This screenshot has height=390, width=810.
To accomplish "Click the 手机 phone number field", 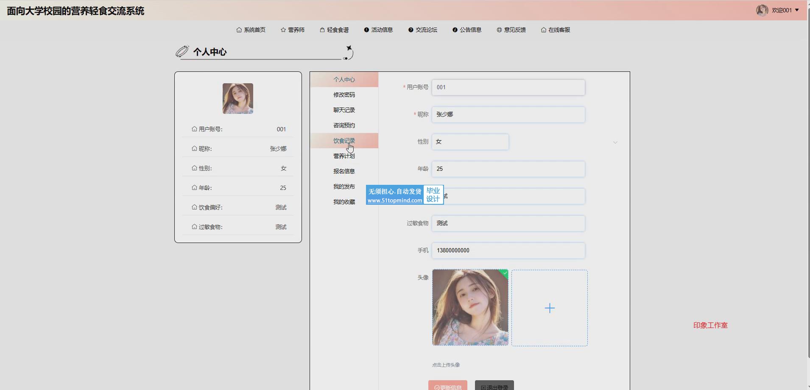I will 508,251.
